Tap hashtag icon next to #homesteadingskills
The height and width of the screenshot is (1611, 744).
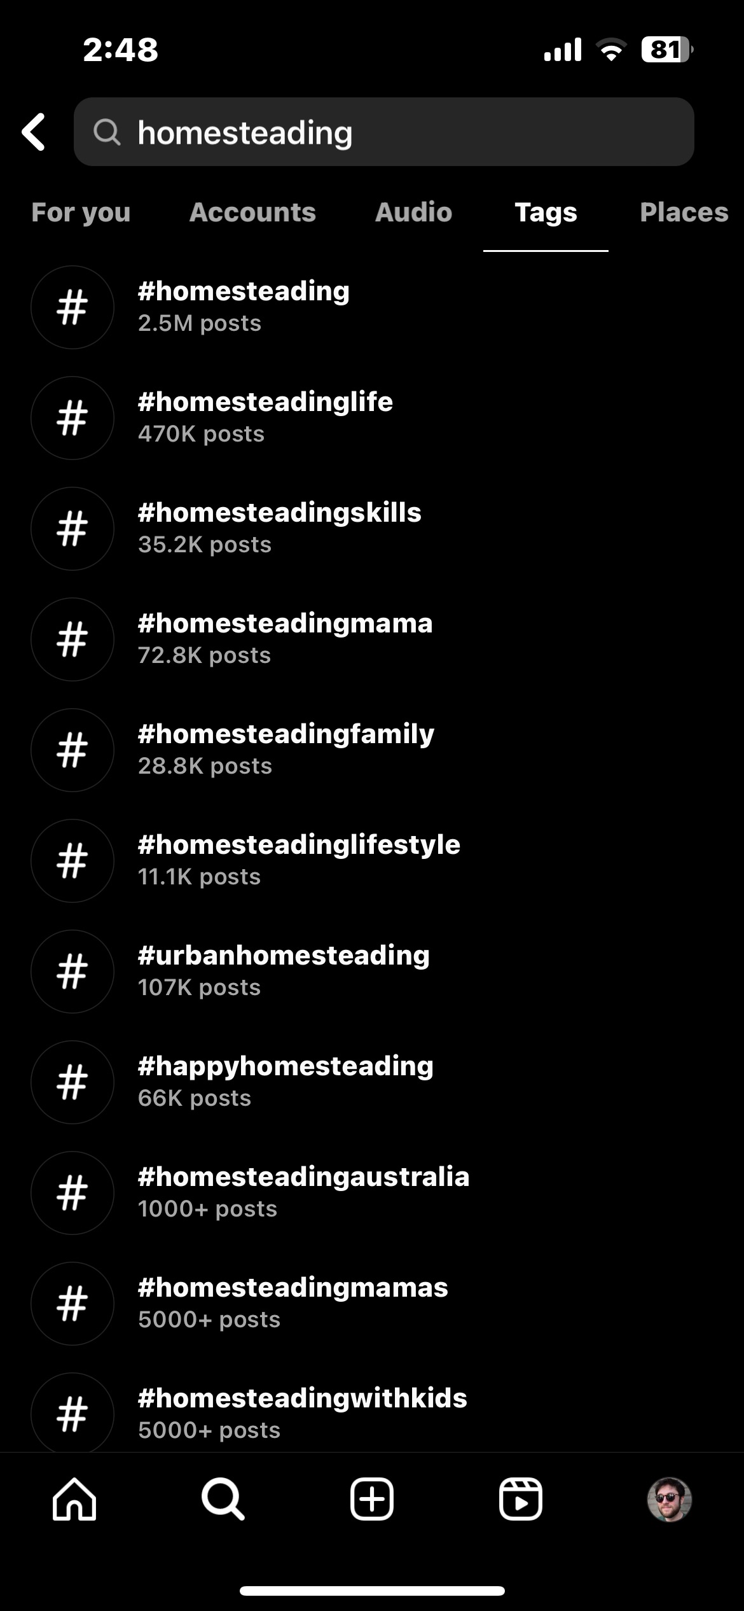[72, 529]
